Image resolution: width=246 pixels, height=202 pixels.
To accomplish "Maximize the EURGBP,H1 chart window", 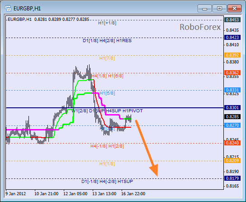I will coord(219,8).
